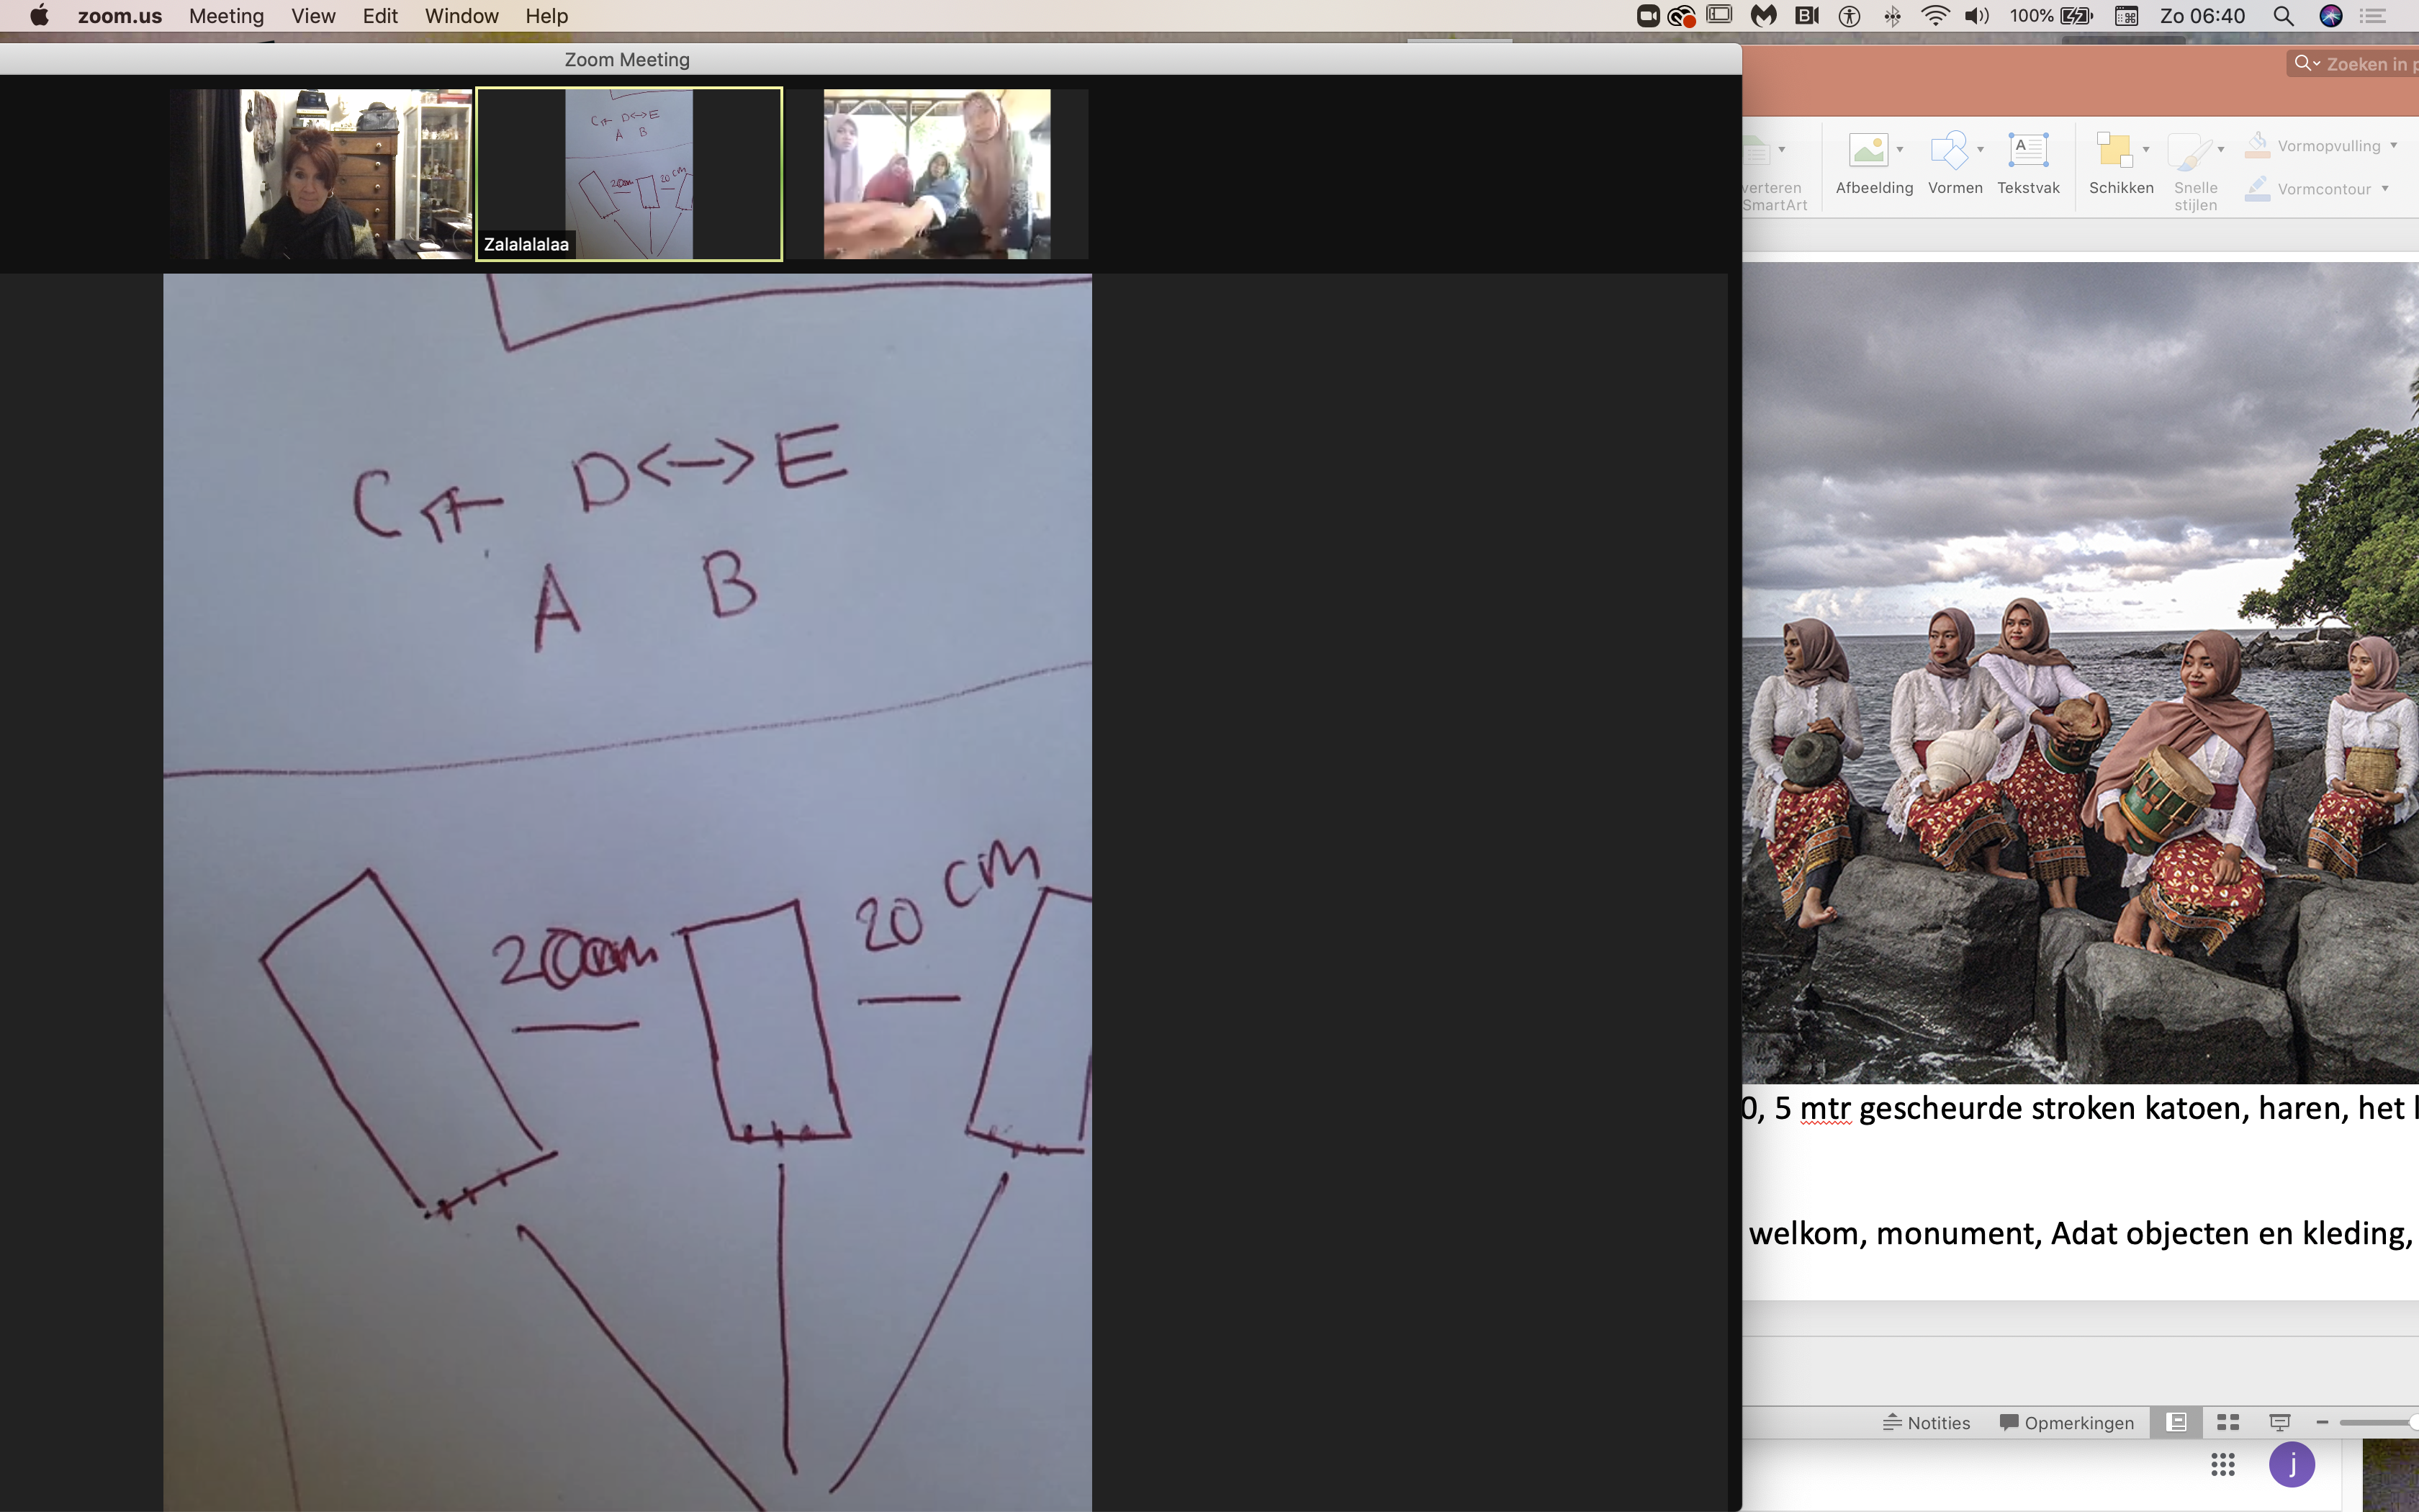This screenshot has height=1512, width=2419.
Task: Expand the Vormen dropdown arrow
Action: click(1980, 150)
